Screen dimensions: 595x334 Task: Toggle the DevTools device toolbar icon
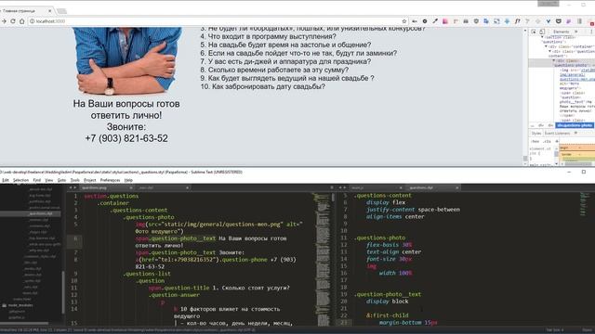point(542,32)
